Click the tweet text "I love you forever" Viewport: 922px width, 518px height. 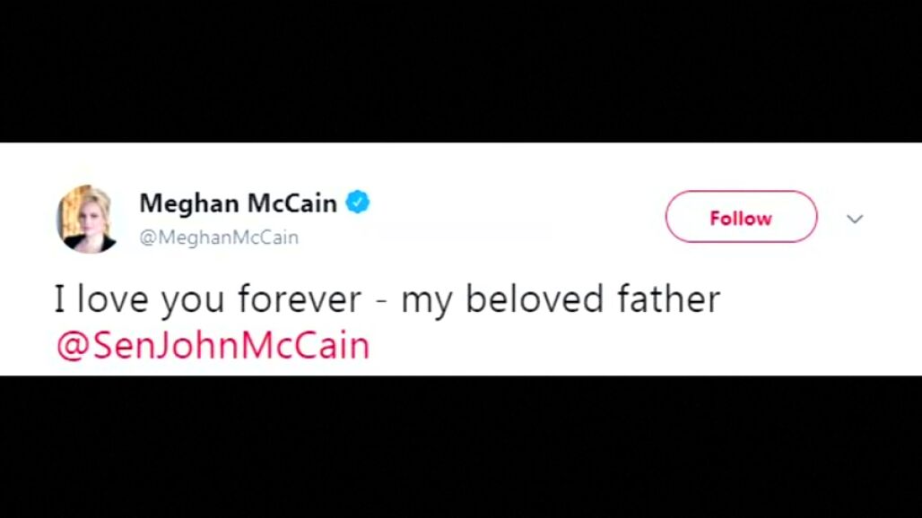206,300
